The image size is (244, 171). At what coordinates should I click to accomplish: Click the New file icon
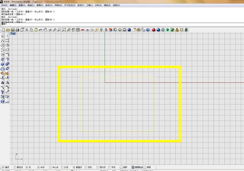3,30
